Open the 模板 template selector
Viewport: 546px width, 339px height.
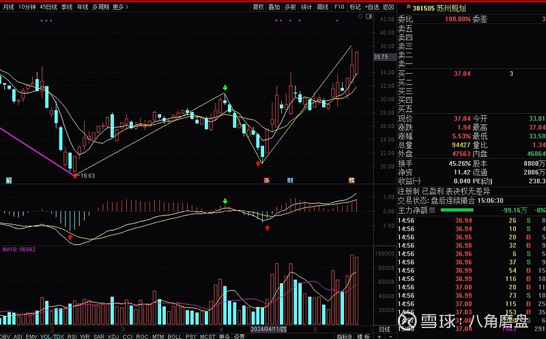click(x=364, y=336)
